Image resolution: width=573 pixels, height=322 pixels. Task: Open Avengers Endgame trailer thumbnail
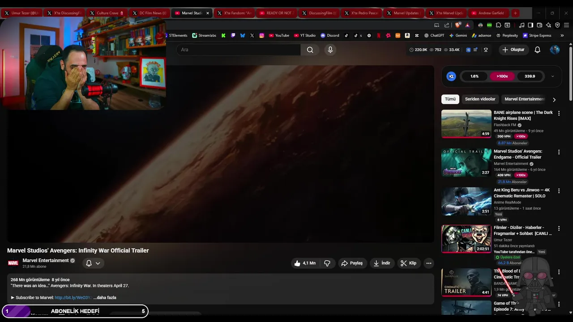(x=466, y=163)
